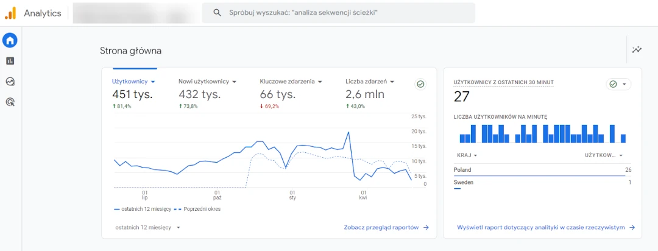The image size is (658, 251).
Task: Click the "Użytkownicy z ostatnich 30 minut" heading
Action: (x=504, y=82)
